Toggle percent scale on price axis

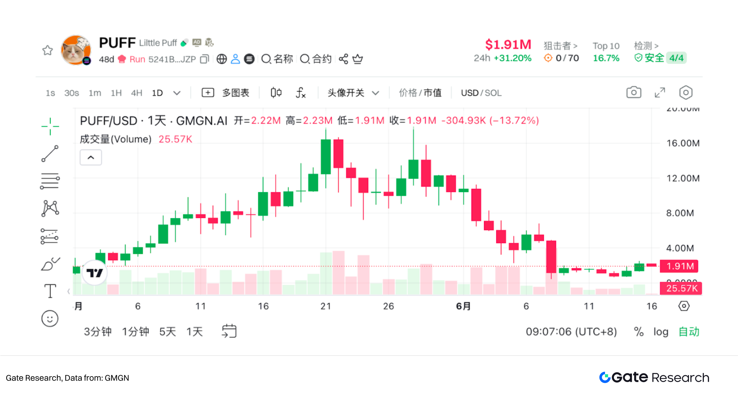tap(639, 332)
